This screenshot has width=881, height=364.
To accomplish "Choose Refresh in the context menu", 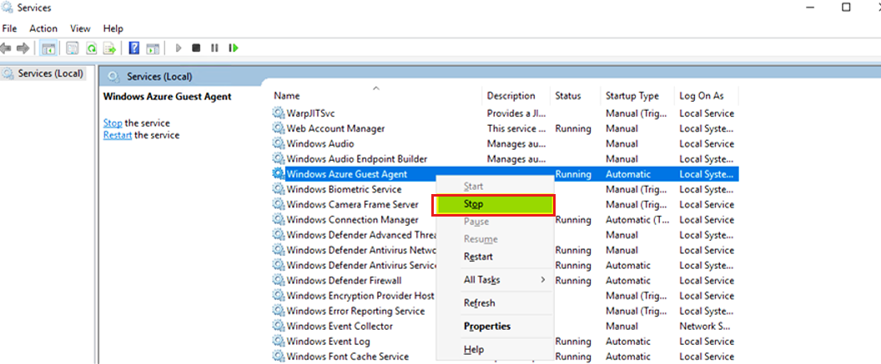I will (493, 303).
